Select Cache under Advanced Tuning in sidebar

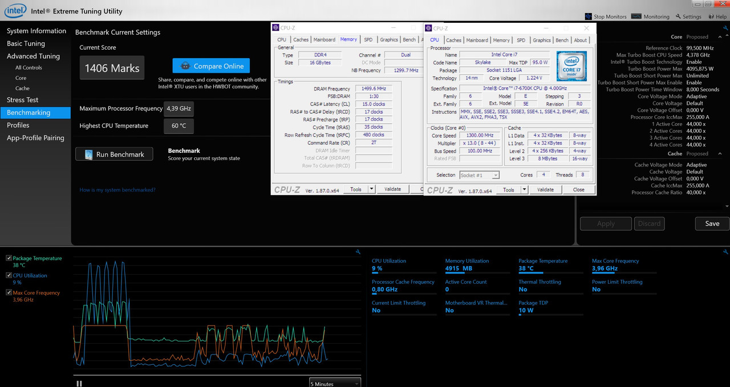[22, 88]
